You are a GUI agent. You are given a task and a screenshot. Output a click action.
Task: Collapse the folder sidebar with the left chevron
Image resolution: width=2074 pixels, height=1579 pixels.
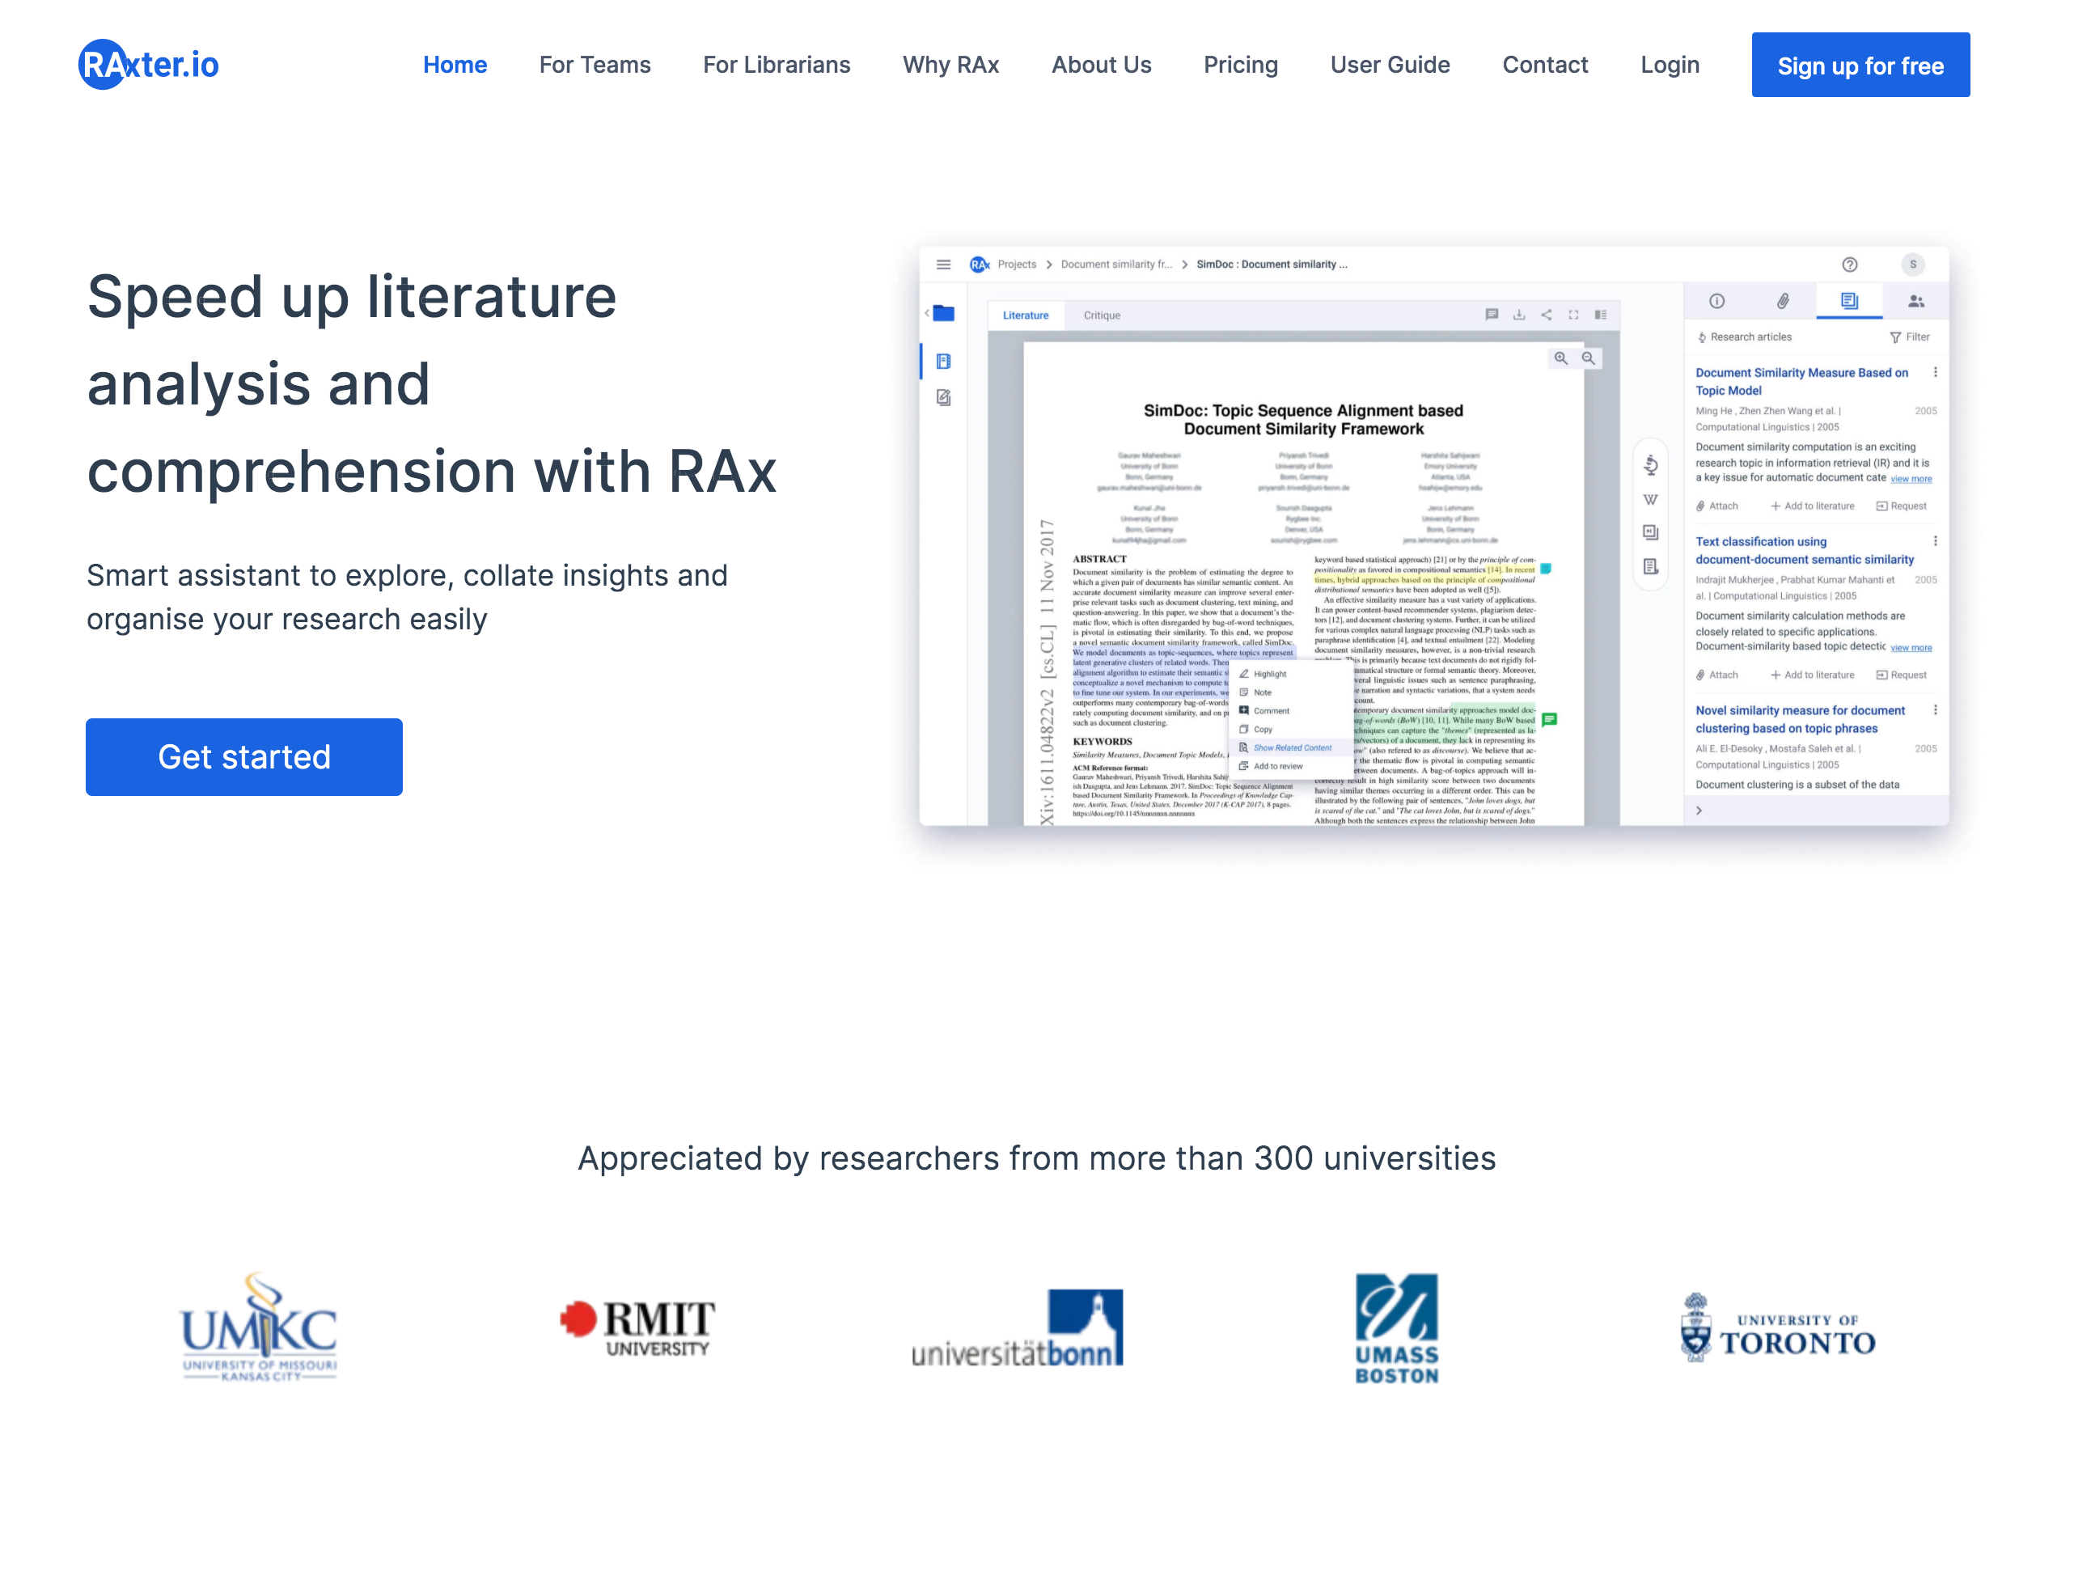point(929,312)
